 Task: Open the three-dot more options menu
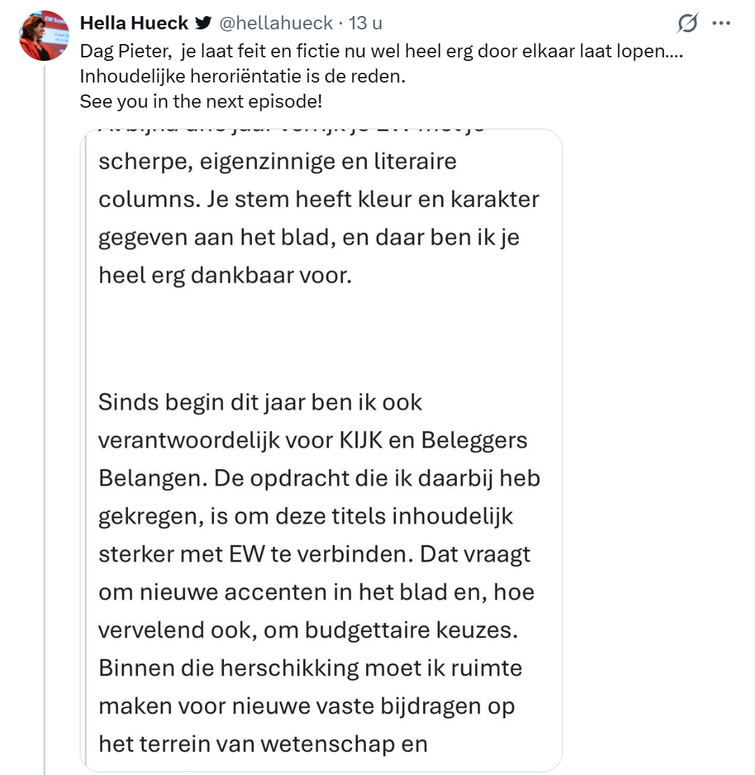(x=721, y=23)
